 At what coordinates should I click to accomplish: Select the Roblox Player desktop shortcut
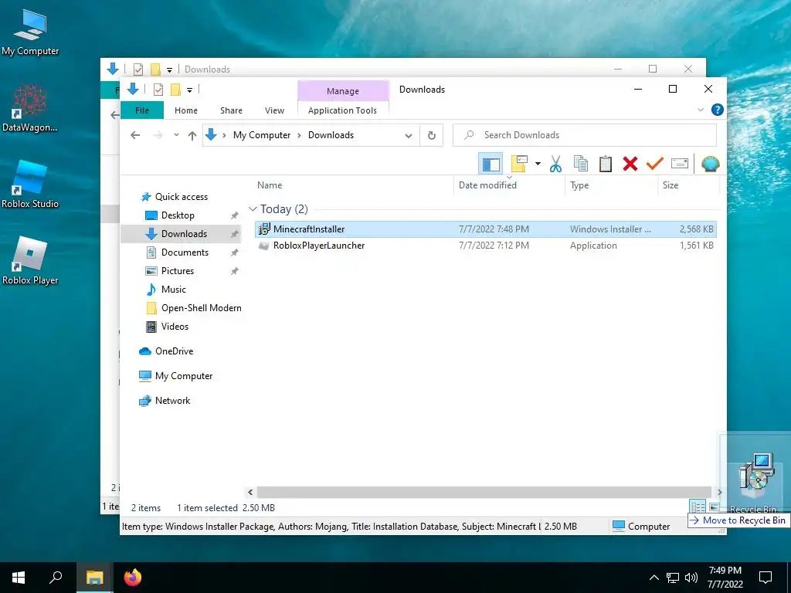[30, 261]
